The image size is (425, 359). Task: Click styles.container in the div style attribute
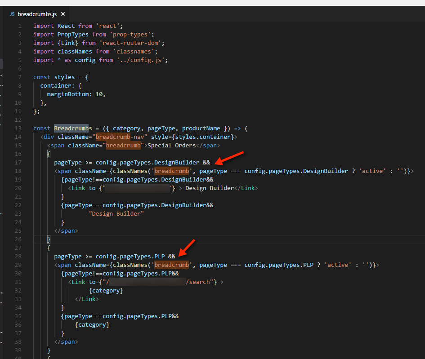point(203,137)
